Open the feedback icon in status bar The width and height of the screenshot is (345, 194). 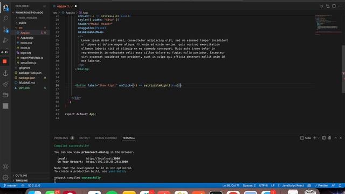(x=333, y=185)
